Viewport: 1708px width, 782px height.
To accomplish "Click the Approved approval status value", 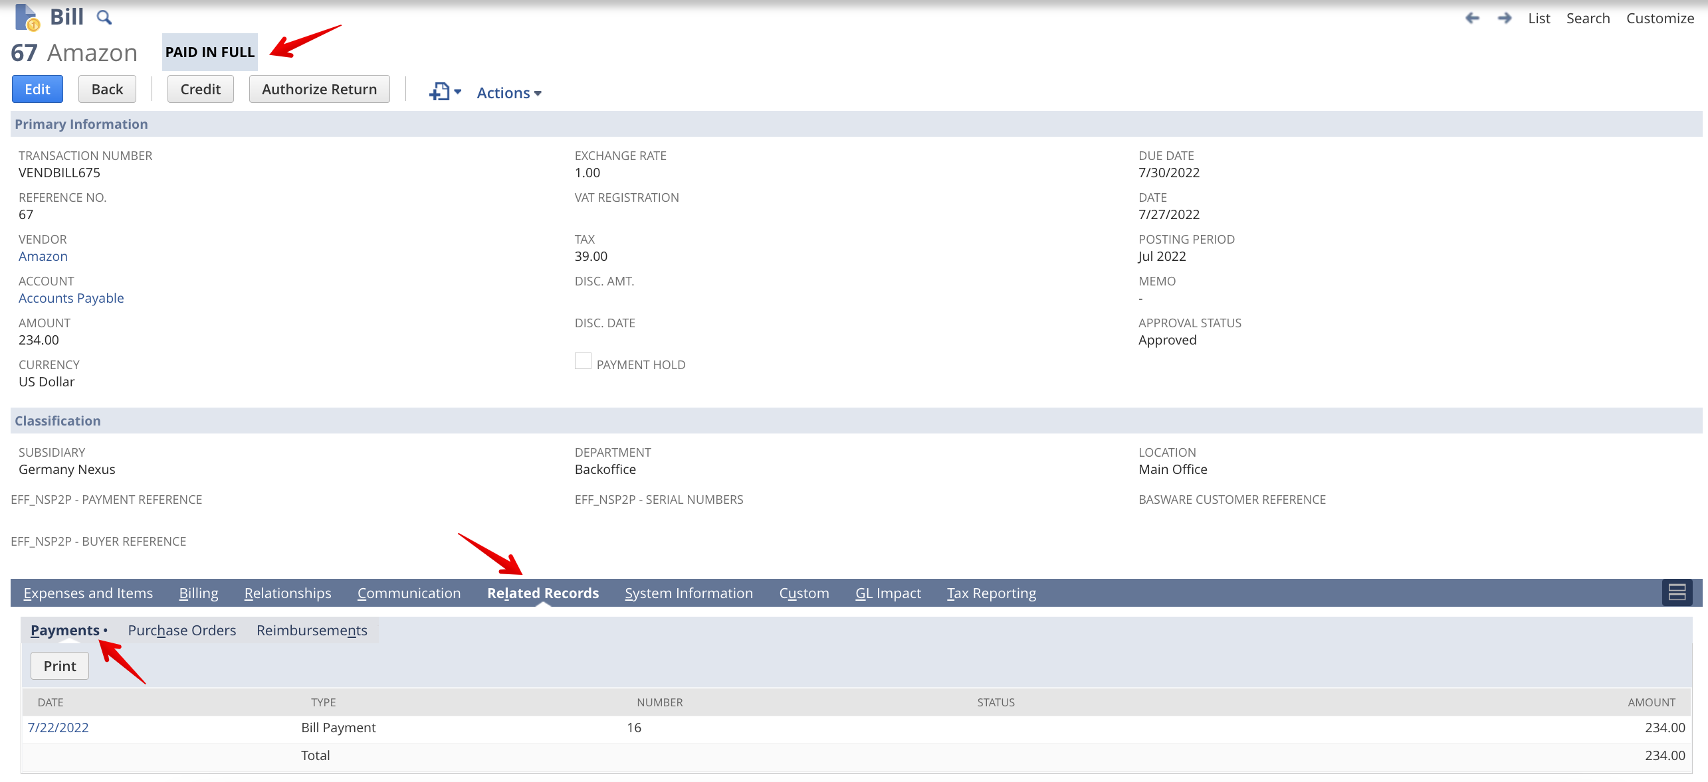I will pyautogui.click(x=1167, y=340).
